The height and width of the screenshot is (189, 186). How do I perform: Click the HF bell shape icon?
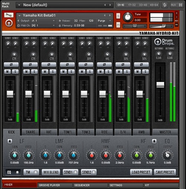coord(154,141)
